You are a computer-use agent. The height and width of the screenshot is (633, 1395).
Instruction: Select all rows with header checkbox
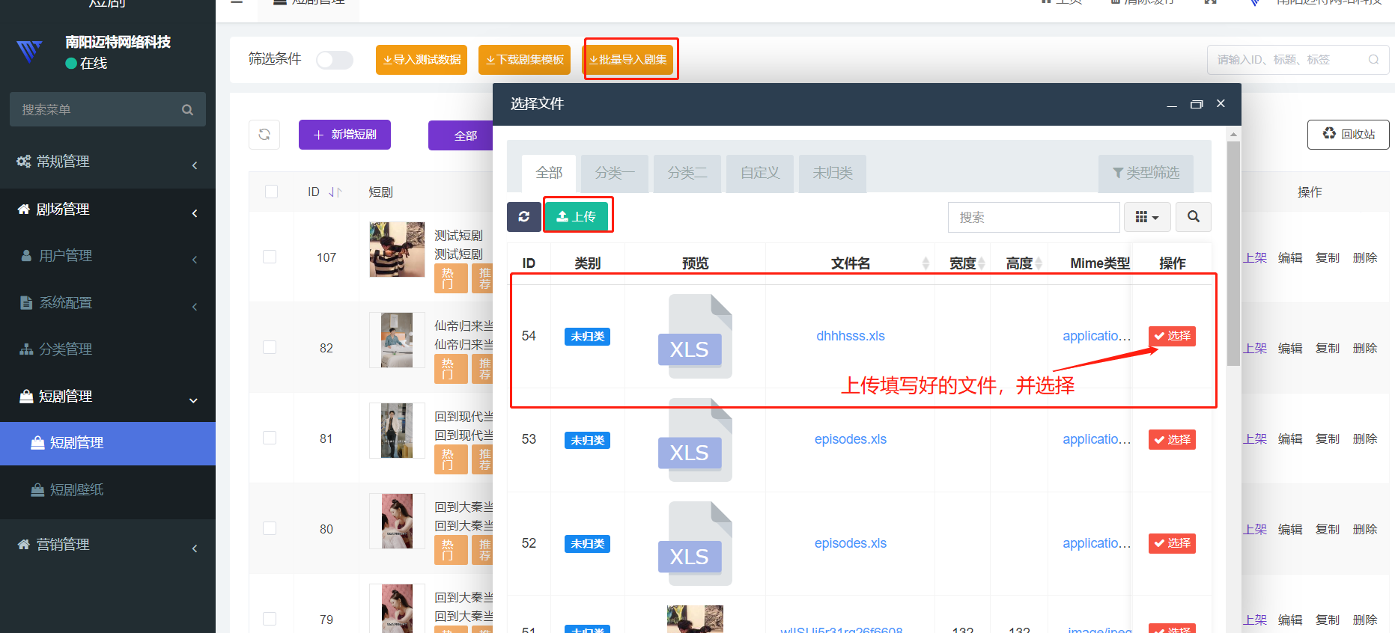[271, 192]
